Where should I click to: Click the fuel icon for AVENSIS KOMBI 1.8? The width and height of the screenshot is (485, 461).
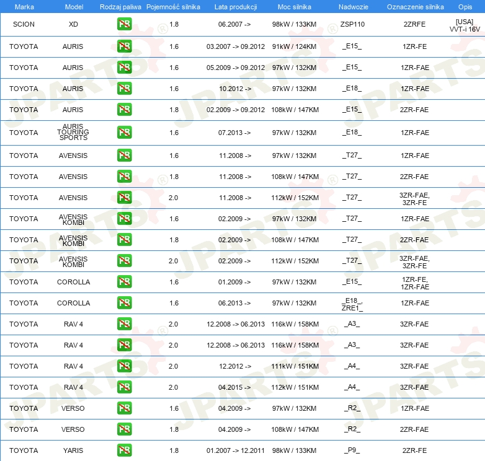124,239
